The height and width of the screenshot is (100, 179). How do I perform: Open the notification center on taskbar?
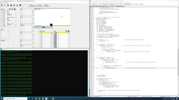pyautogui.click(x=177, y=99)
